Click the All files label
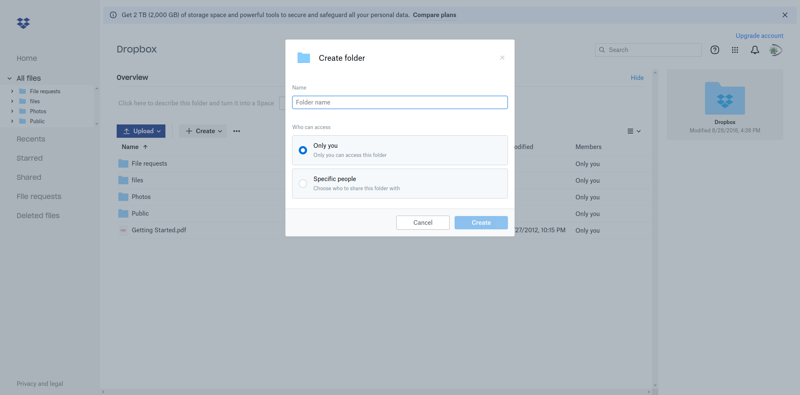 (x=29, y=78)
